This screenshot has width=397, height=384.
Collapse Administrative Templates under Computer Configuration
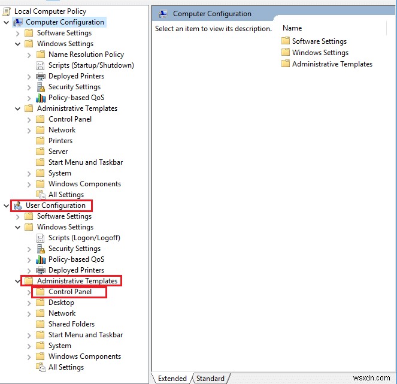pyautogui.click(x=17, y=109)
